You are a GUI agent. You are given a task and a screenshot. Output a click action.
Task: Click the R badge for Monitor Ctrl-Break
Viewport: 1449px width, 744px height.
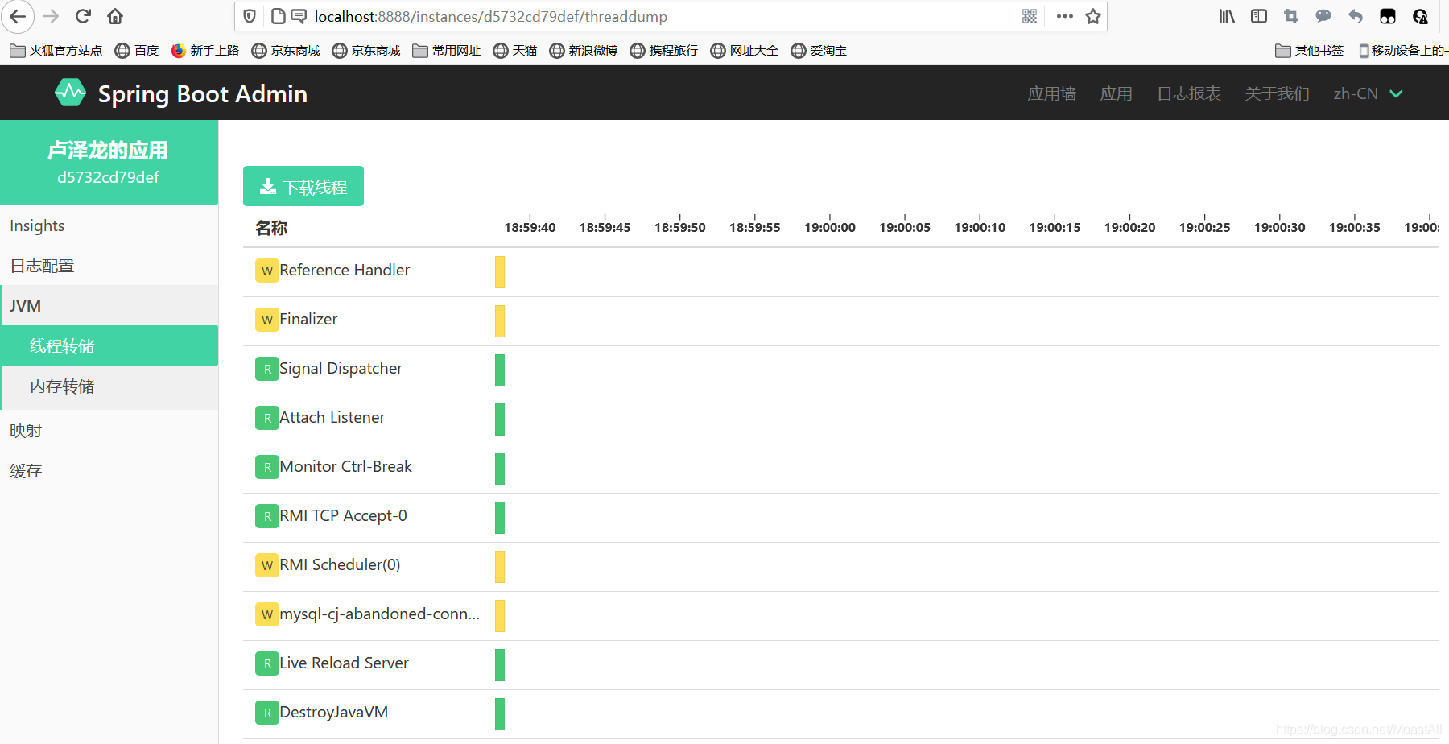point(267,467)
